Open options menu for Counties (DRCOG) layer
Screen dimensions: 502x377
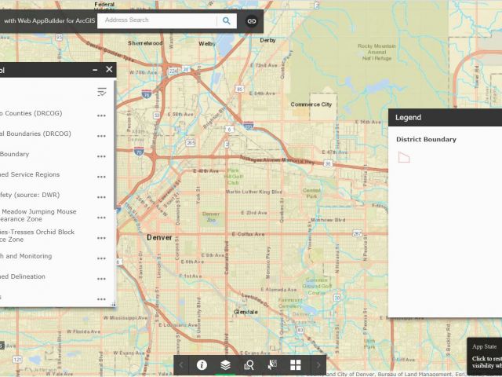101,115
